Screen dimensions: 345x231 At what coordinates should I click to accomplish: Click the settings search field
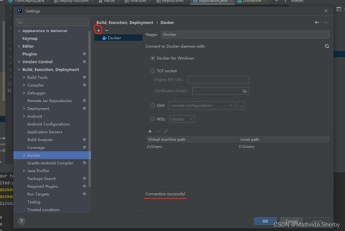(52, 22)
